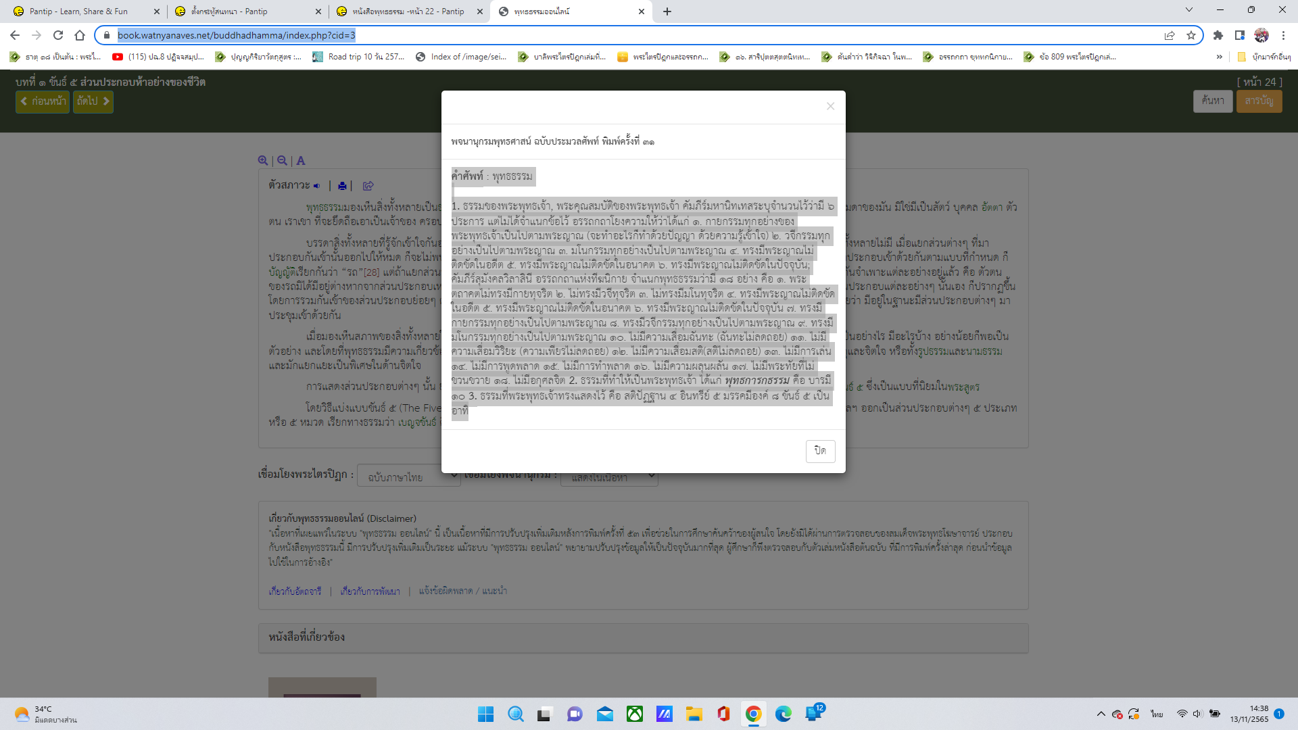Click the share icon beside ตัวสภาวะ
The width and height of the screenshot is (1298, 730).
point(368,186)
